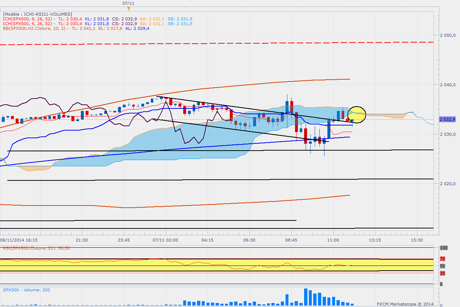The height and width of the screenshot is (307, 460).
Task: Click the 07/11 02:00 time axis label
Action: (x=165, y=240)
